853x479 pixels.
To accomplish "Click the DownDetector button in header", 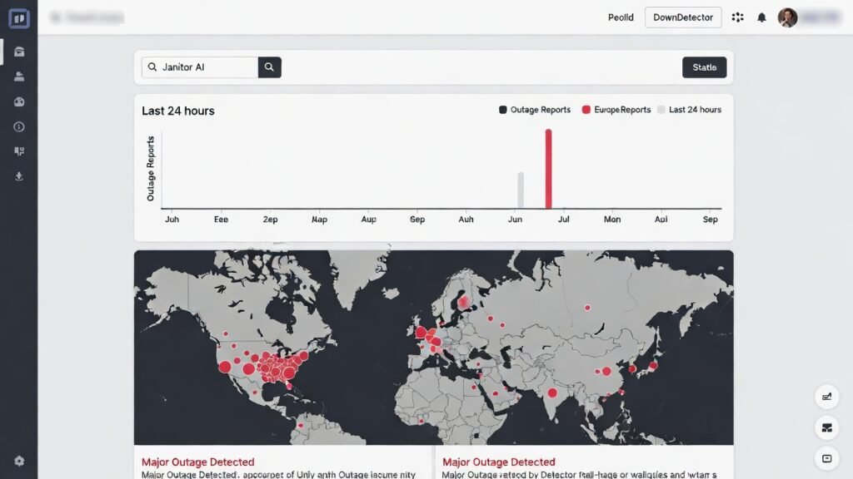I will pos(683,17).
